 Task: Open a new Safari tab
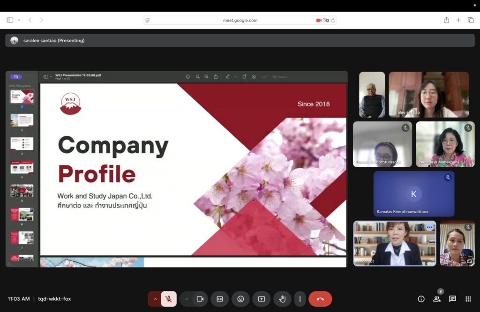point(458,20)
